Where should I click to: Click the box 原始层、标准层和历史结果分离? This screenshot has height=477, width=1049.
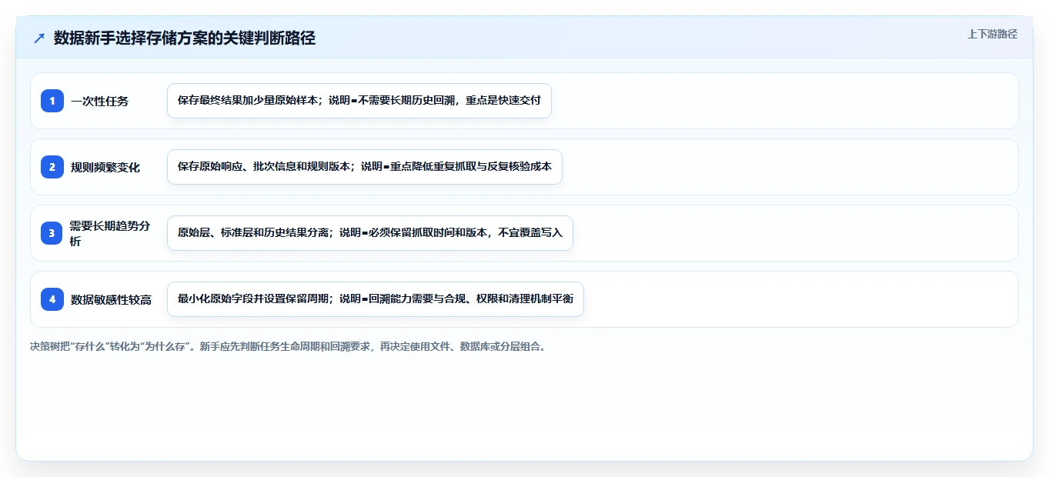point(370,233)
